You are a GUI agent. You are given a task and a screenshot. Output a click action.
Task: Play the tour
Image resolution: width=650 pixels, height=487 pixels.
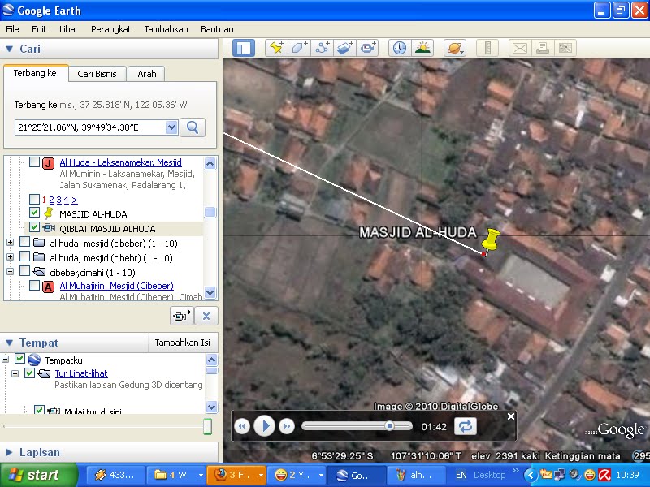tap(265, 425)
